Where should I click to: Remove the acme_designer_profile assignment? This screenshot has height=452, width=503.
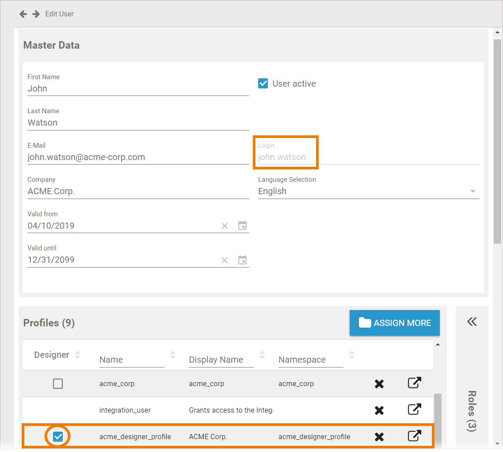coord(379,437)
